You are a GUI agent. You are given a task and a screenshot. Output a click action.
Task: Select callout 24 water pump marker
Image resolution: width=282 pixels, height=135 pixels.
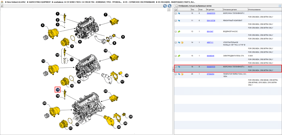pos(119,127)
